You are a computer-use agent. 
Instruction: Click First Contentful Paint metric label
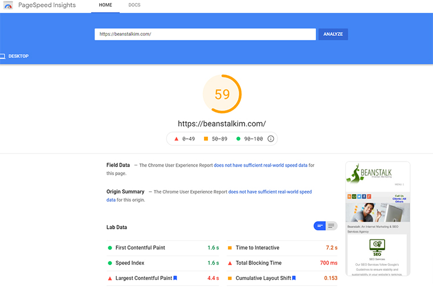click(140, 247)
